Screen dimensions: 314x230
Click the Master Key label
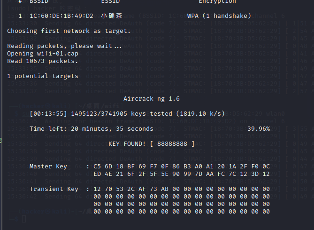(48, 167)
